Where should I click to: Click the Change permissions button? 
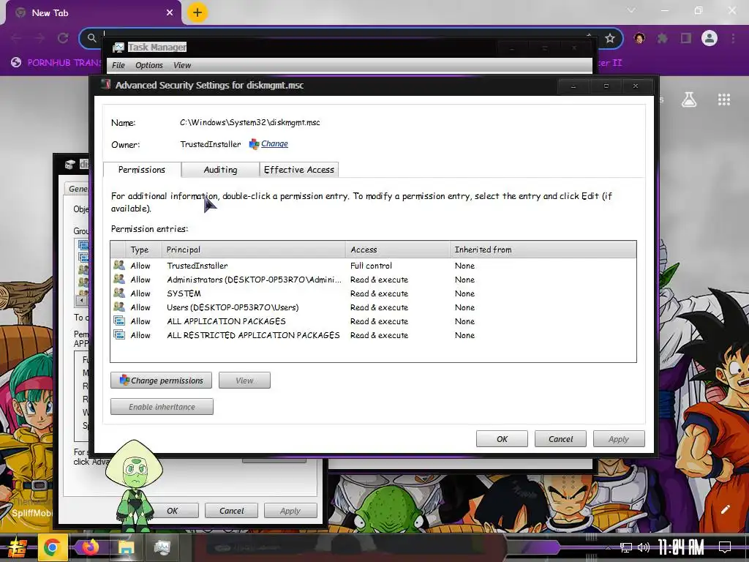[x=161, y=381]
